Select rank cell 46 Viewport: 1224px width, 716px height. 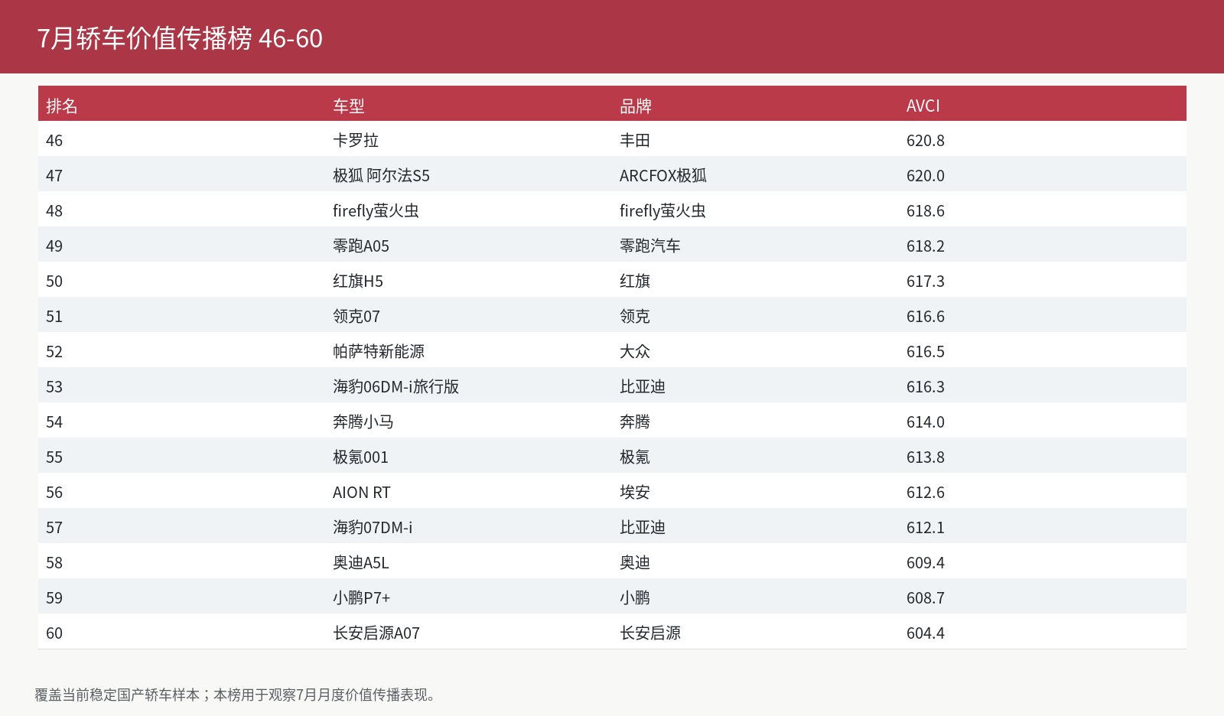click(x=54, y=141)
